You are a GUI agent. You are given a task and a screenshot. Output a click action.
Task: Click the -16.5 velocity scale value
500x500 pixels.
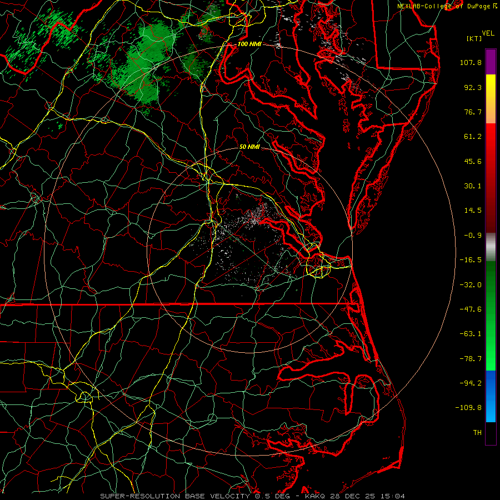(471, 260)
